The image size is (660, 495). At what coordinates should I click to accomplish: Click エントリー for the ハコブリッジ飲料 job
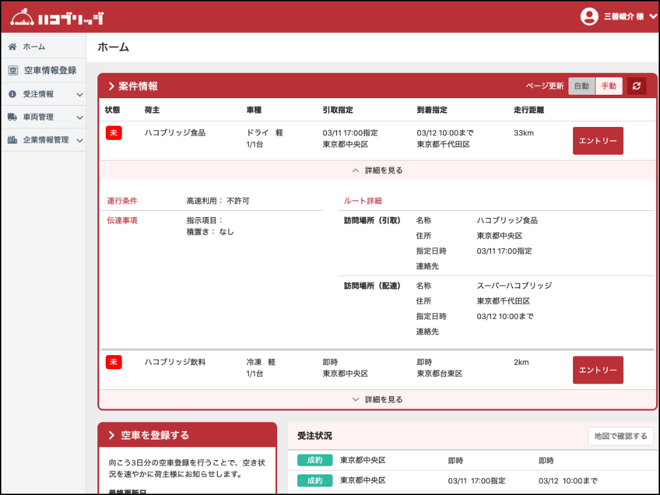pos(597,369)
